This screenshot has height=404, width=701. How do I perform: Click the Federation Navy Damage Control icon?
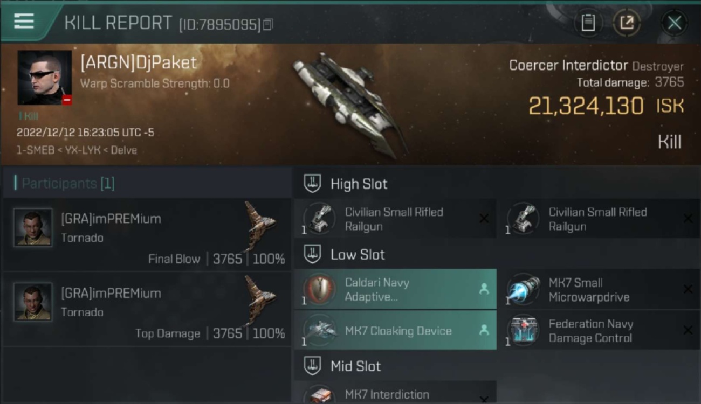click(523, 330)
